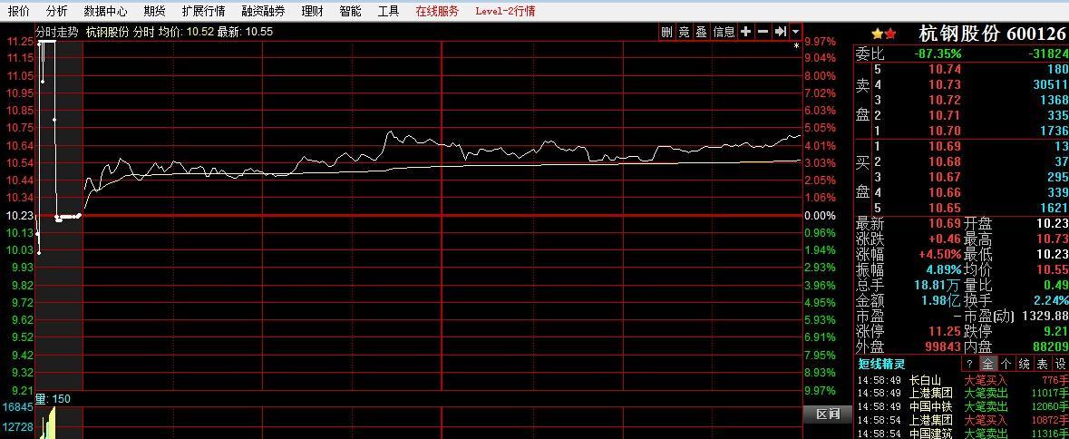Click sell level 1 price 10.70
Viewport: 1069px width, 439px height.
click(x=944, y=131)
